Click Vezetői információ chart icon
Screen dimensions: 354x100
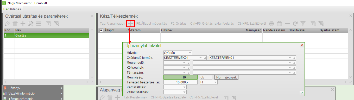click(5, 93)
